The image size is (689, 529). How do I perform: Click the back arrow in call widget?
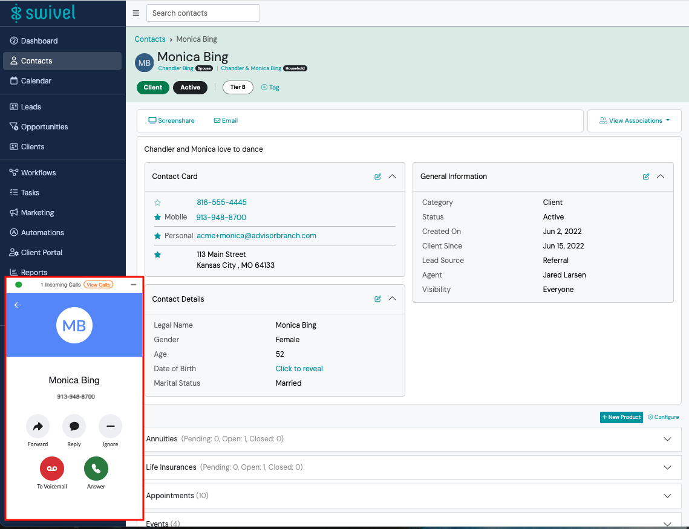pos(18,305)
